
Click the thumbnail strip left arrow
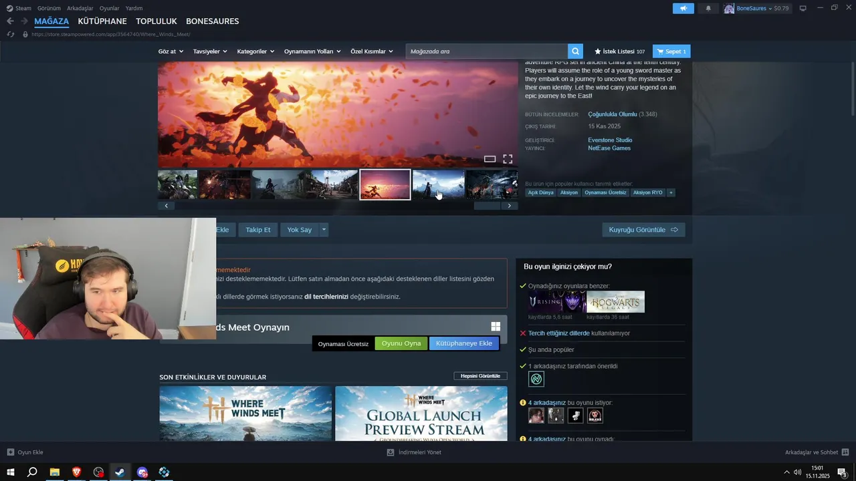coord(166,206)
